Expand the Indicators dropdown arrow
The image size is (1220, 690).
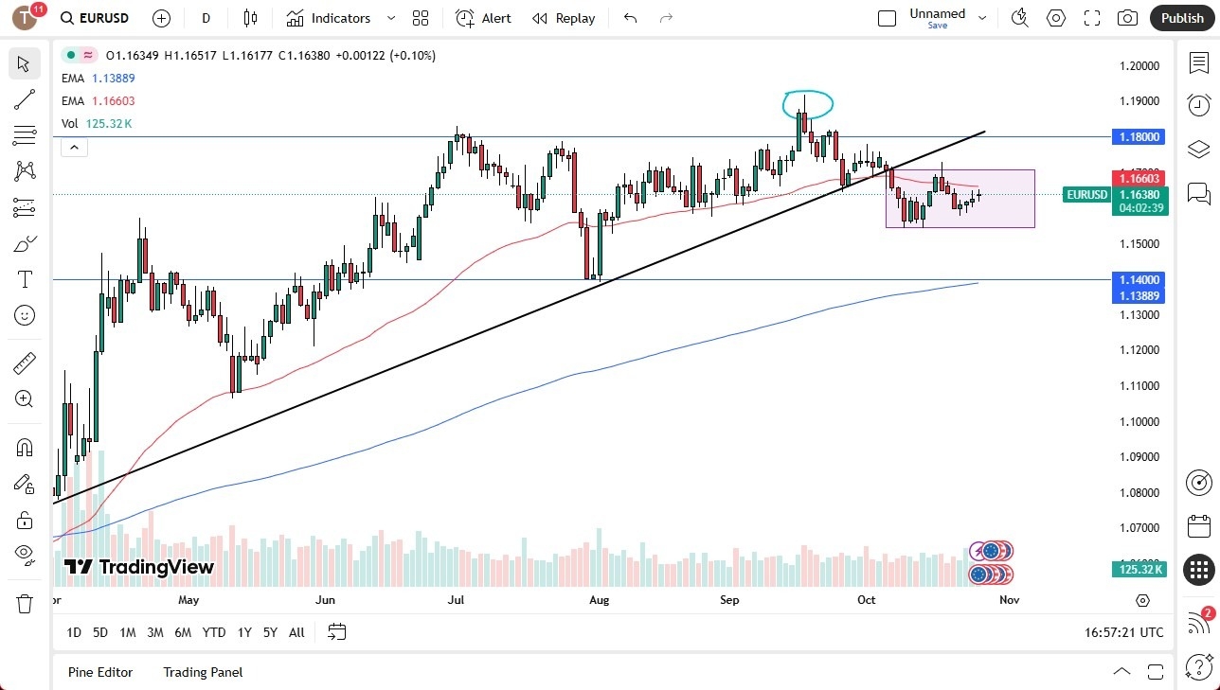389,18
